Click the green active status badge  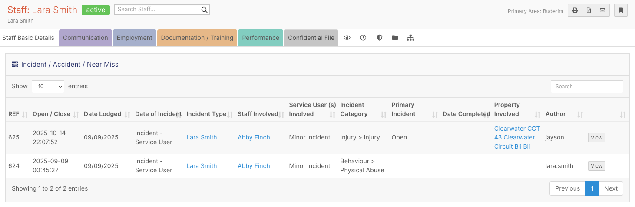96,10
